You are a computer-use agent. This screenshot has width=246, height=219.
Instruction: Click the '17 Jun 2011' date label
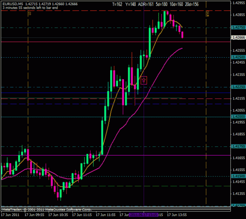pos(10,215)
